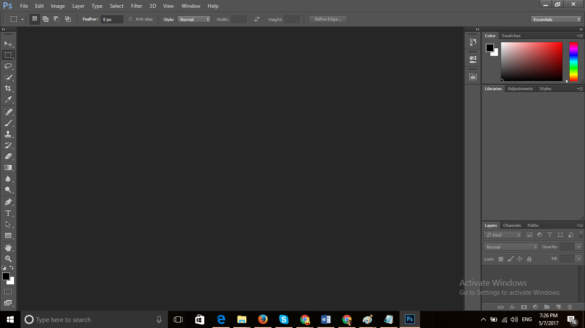This screenshot has width=585, height=328.
Task: Toggle smart object filter in Layers panel
Action: point(570,235)
